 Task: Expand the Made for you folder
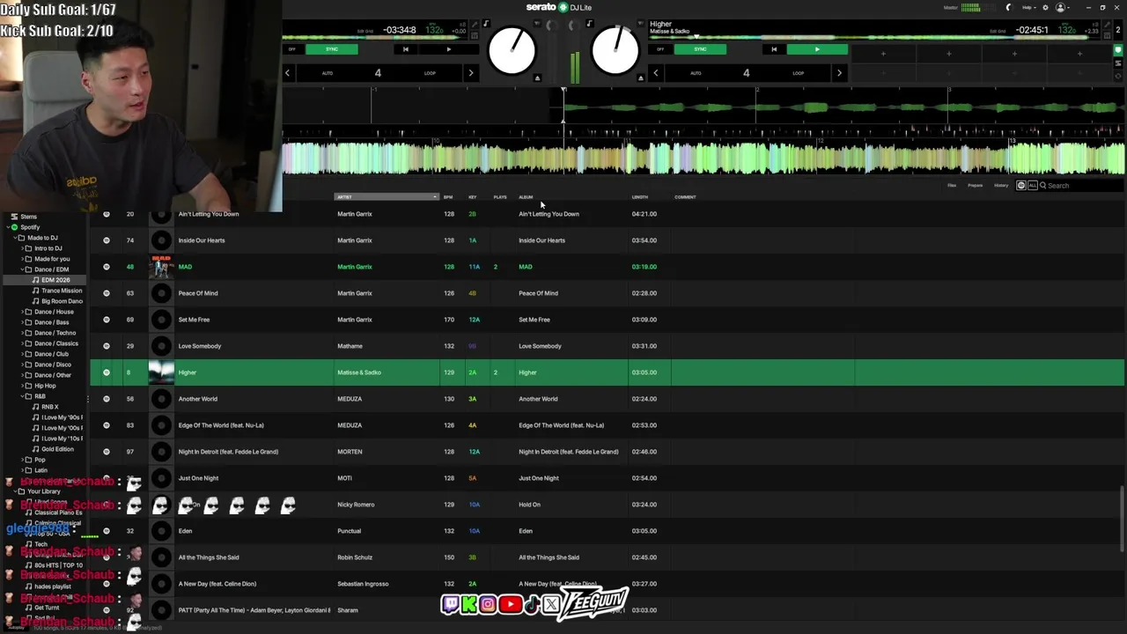pyautogui.click(x=23, y=259)
